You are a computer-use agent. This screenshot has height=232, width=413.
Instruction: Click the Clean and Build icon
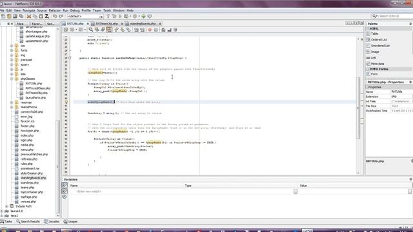114,16
